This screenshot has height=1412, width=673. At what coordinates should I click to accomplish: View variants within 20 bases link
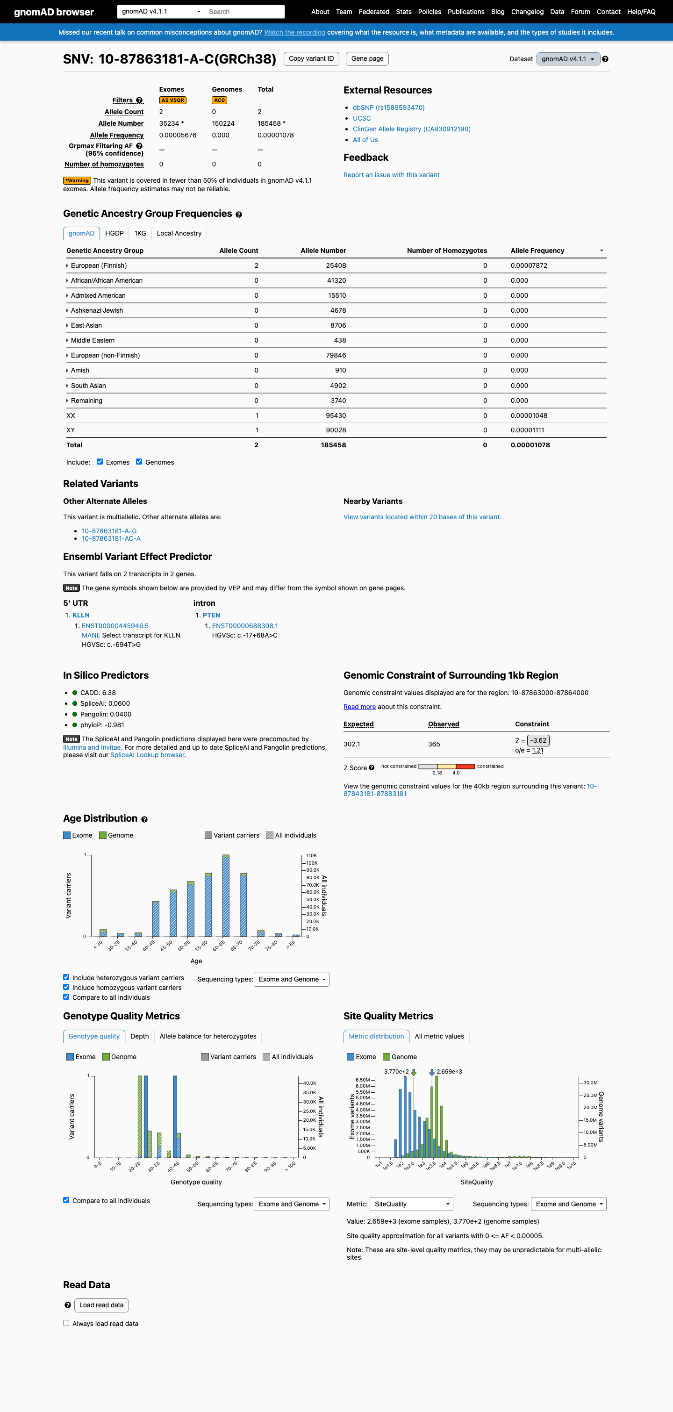[422, 517]
